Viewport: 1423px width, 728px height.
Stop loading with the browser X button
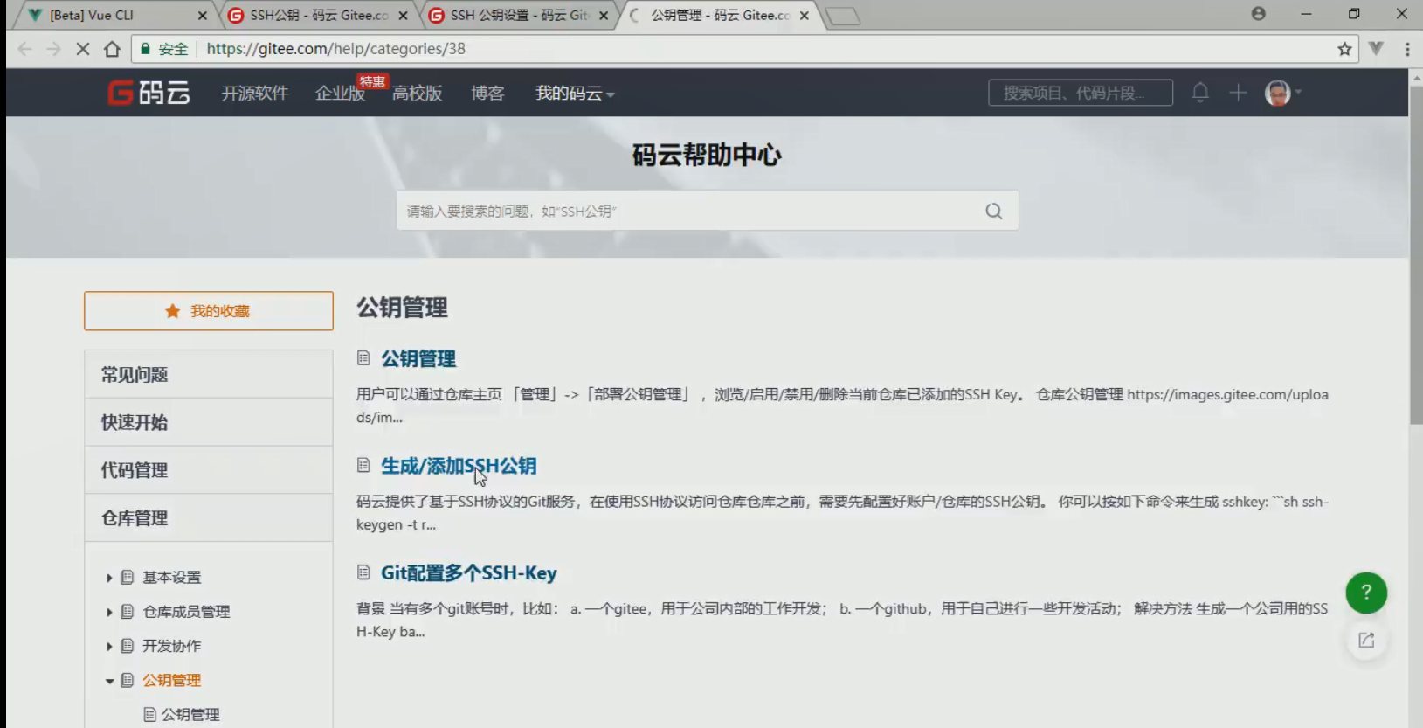click(83, 49)
